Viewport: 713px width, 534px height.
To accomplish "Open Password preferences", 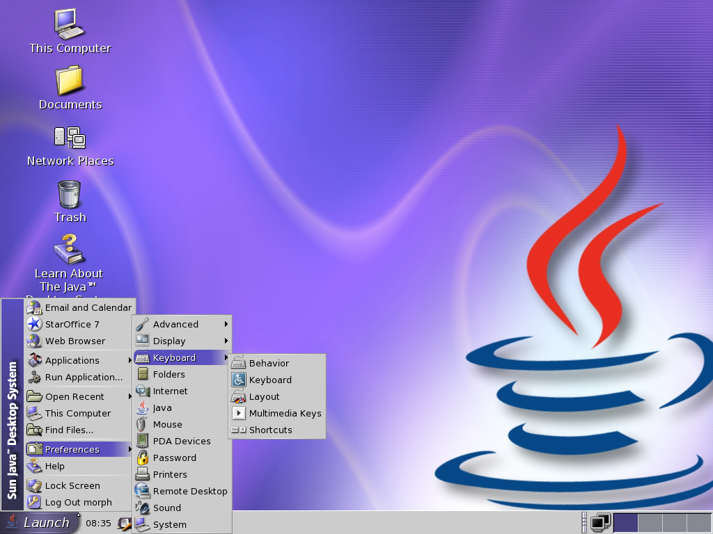I will pos(182,458).
